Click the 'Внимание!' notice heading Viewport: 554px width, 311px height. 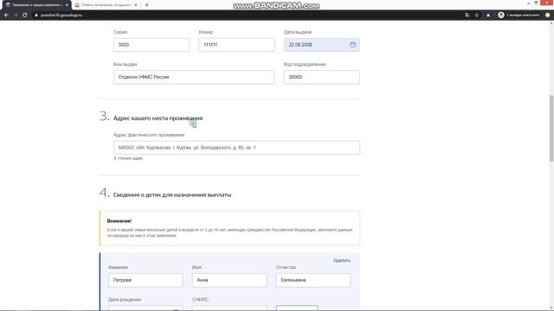tap(119, 221)
